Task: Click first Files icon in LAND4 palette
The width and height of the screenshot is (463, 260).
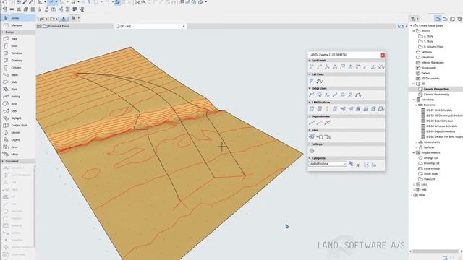Action: [x=312, y=136]
